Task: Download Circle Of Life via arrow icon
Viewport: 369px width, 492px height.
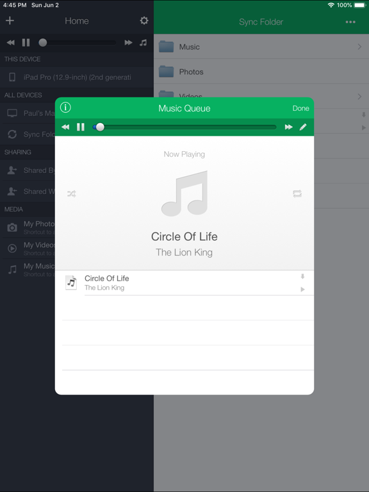Action: [x=302, y=277]
